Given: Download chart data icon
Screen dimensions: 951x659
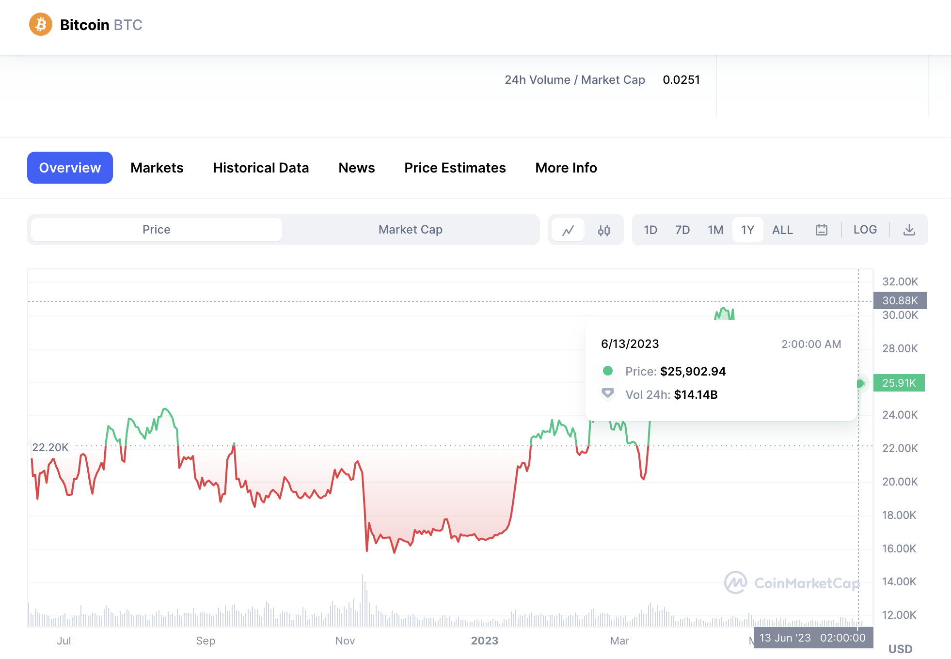Looking at the screenshot, I should click(x=909, y=230).
